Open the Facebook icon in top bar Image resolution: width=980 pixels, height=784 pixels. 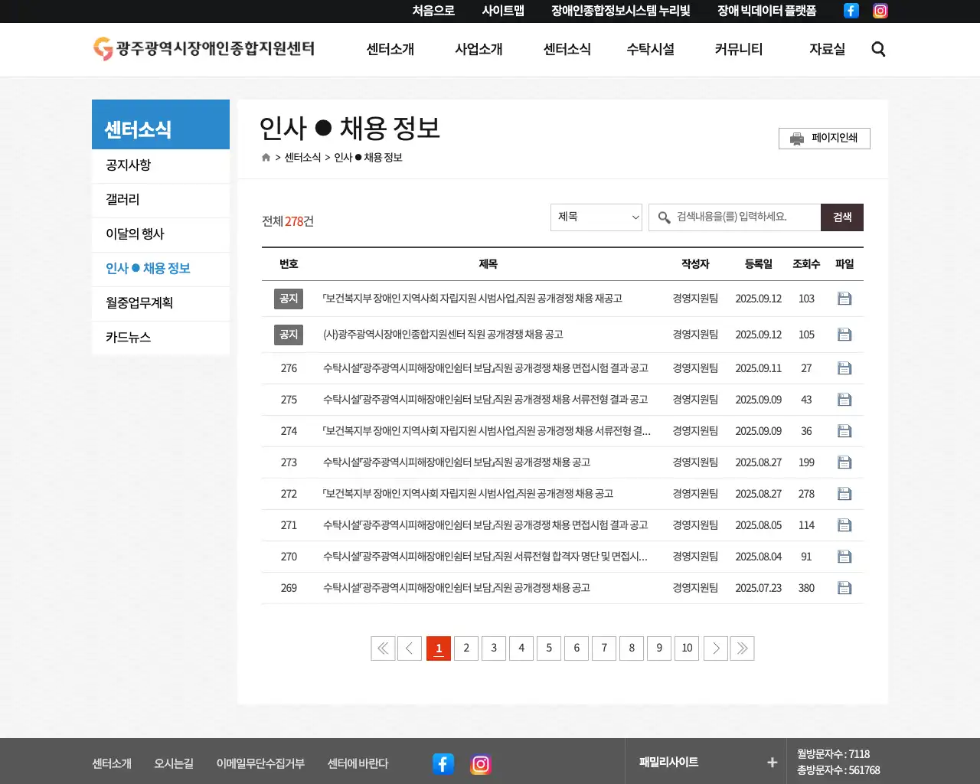[851, 11]
